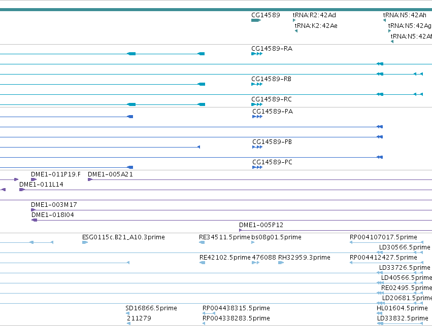Click the DME1-018I04 purple arrow glyph
Viewport: 432px width, 326px height.
pyautogui.click(x=34, y=220)
